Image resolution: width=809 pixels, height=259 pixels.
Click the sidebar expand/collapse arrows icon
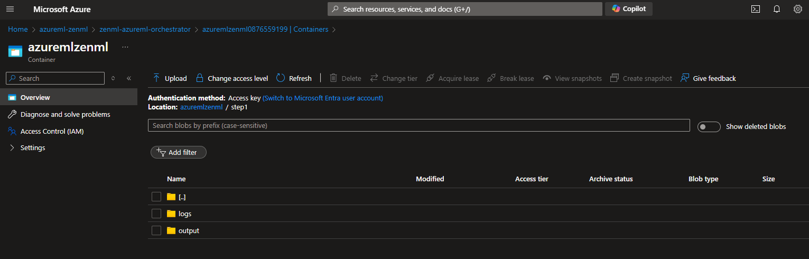click(113, 78)
